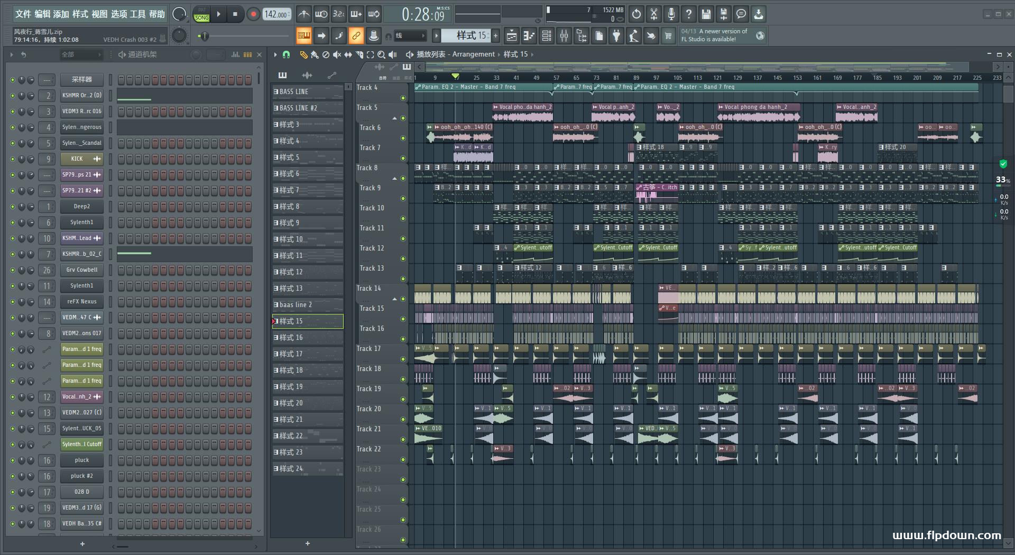Open the 添加 (Add) menu

coord(61,14)
